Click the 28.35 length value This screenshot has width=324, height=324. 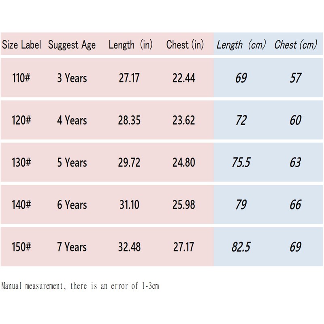click(x=130, y=120)
